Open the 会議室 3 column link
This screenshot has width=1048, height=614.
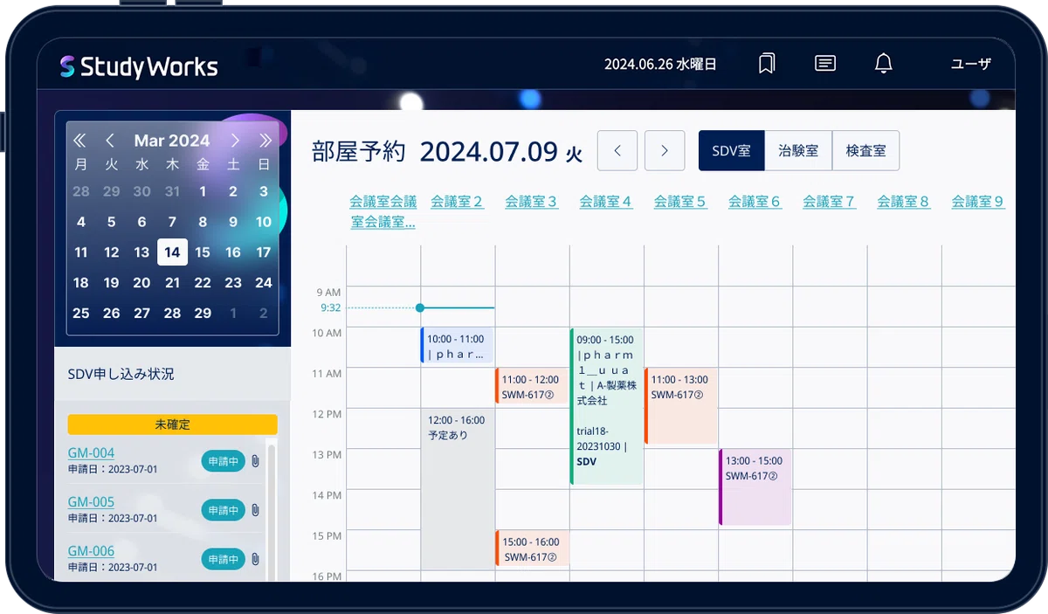click(531, 202)
